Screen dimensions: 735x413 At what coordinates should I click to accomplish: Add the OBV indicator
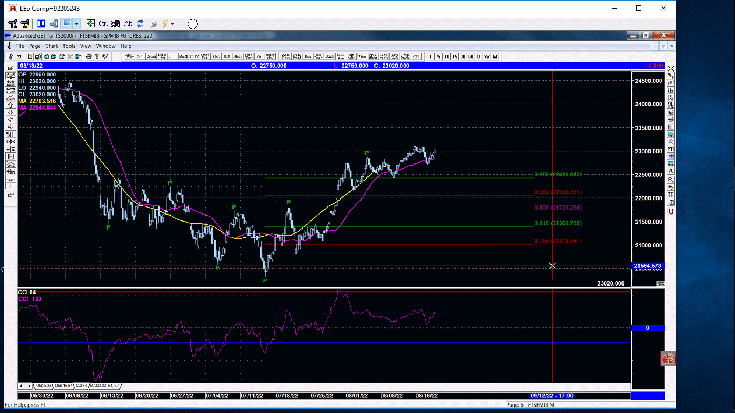click(x=194, y=56)
